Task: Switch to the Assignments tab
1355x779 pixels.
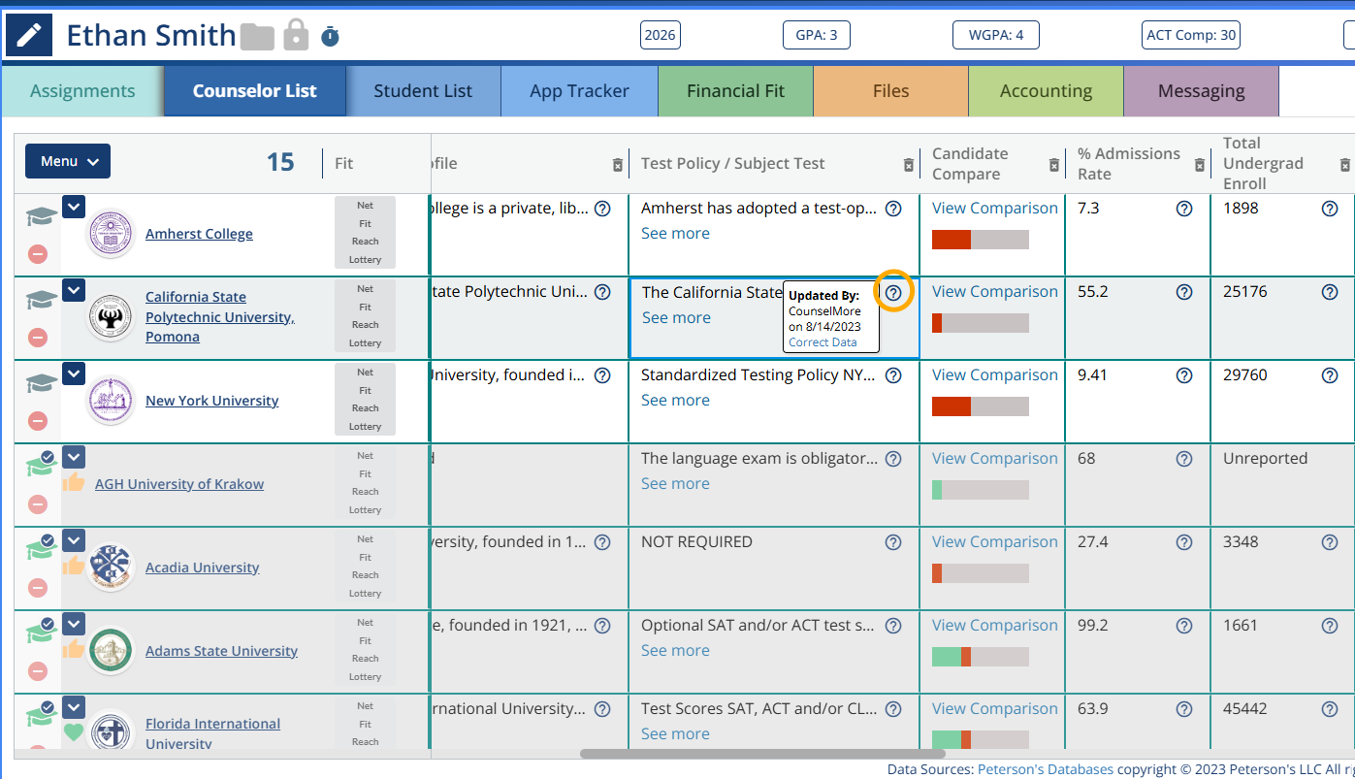Action: tap(82, 91)
